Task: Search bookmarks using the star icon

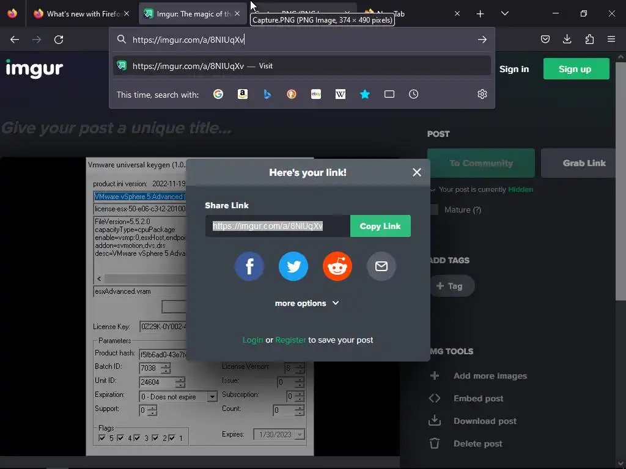Action: (x=364, y=94)
